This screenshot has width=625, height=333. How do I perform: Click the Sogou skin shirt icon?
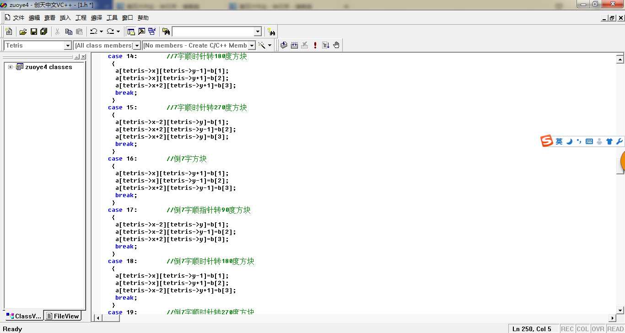click(609, 142)
